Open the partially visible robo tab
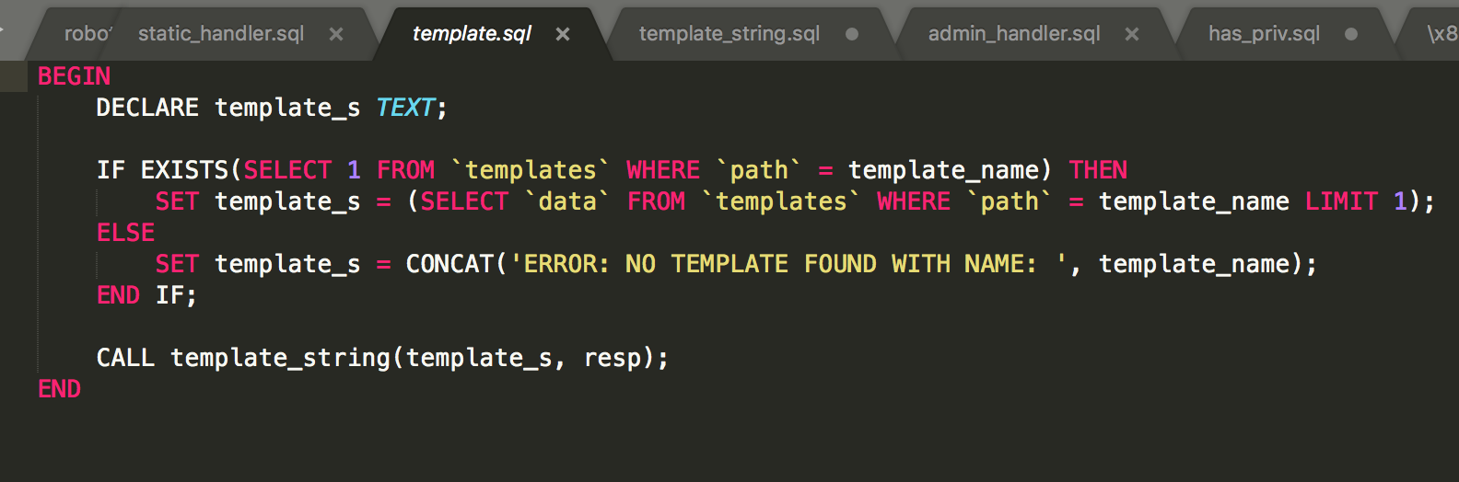1459x482 pixels. (85, 34)
